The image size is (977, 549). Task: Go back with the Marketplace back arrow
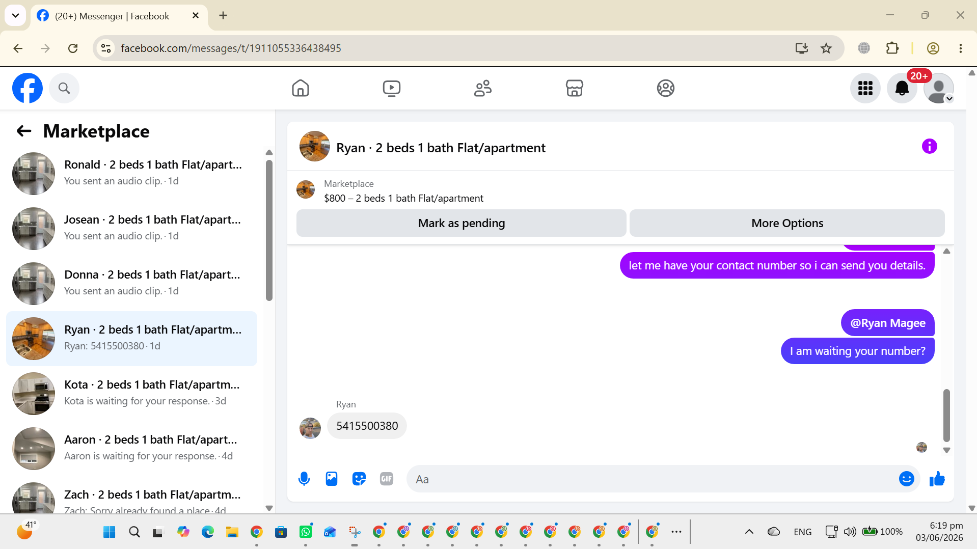[24, 131]
